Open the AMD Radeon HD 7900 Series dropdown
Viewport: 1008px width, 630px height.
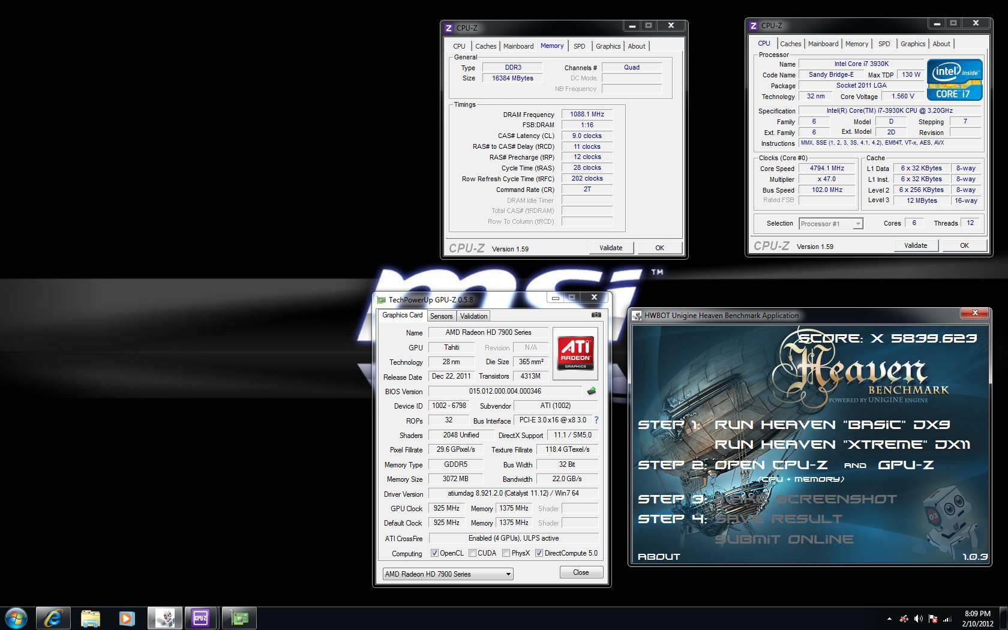point(448,574)
